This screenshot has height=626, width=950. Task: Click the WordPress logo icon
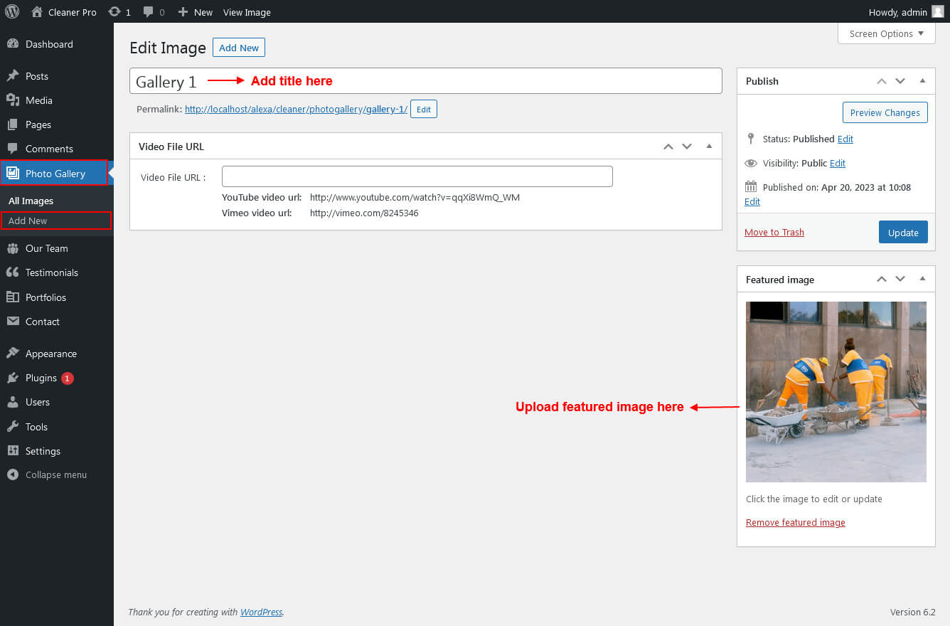click(12, 11)
